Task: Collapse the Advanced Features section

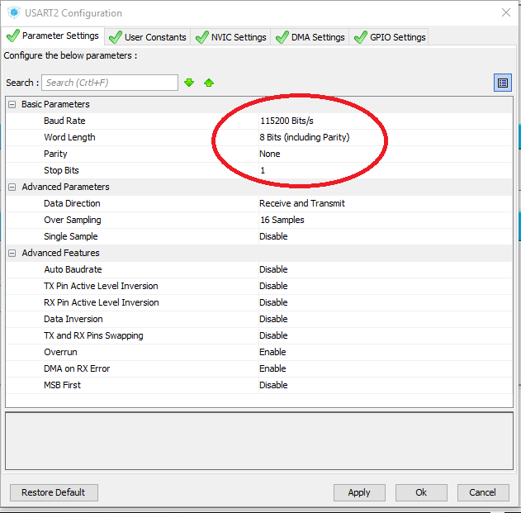Action: pos(12,253)
